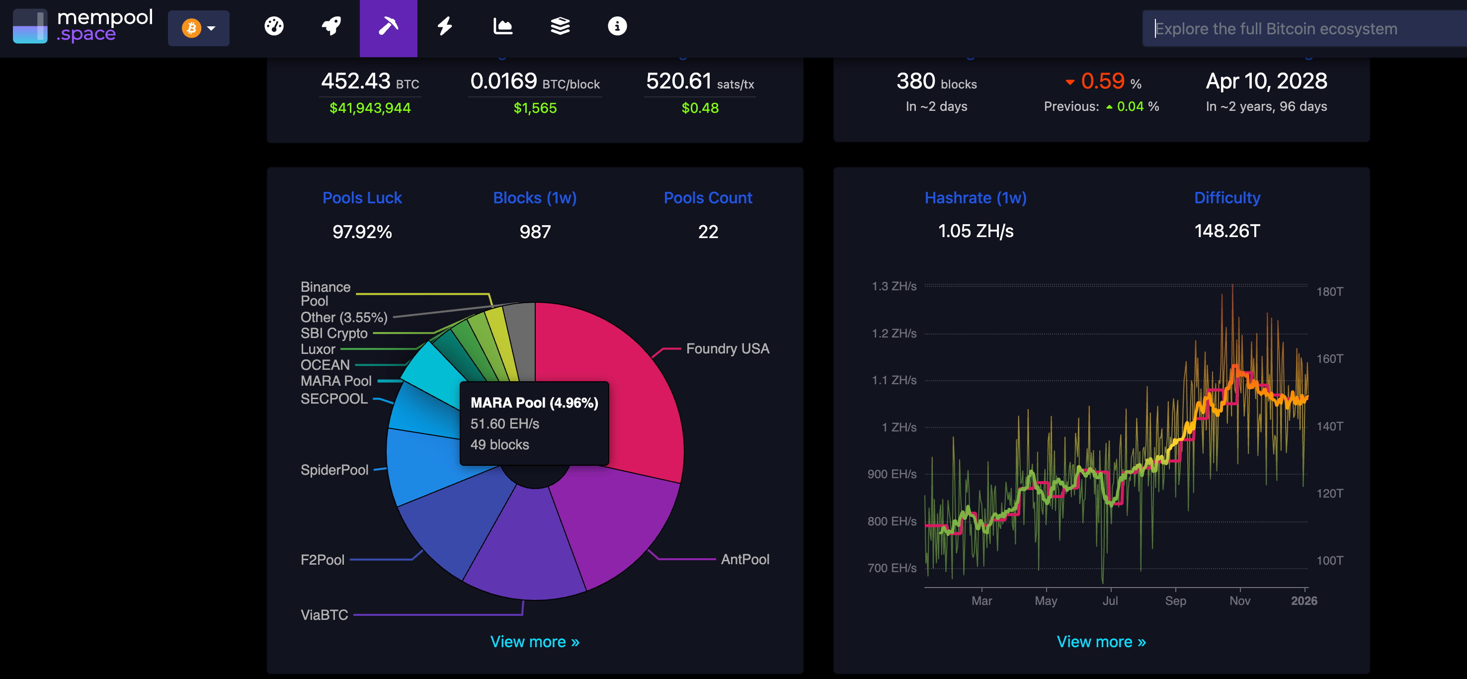The height and width of the screenshot is (679, 1467).
Task: Click the Difficulty heading
Action: click(x=1226, y=198)
